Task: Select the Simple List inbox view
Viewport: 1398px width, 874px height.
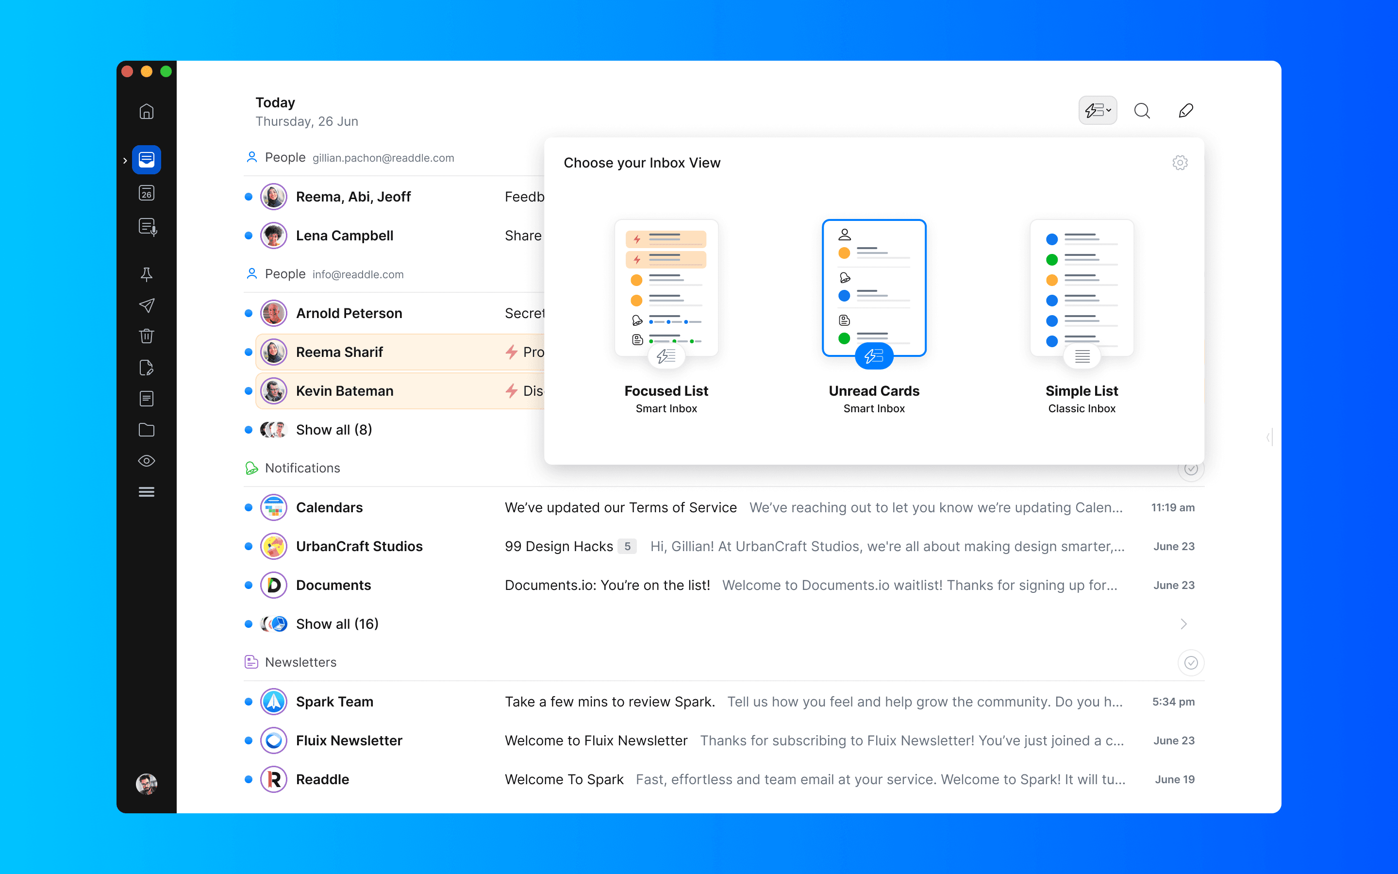Action: point(1082,317)
